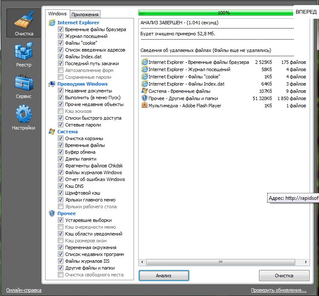Image resolution: width=319 pixels, height=296 pixels.
Task: Toggle Шрифтовой кэш checkbox
Action: [60, 193]
